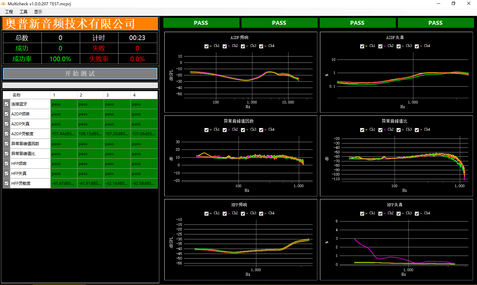The width and height of the screenshot is (477, 285).
Task: Toggle Ch2 in HFP失真 chart
Action: coord(380,214)
